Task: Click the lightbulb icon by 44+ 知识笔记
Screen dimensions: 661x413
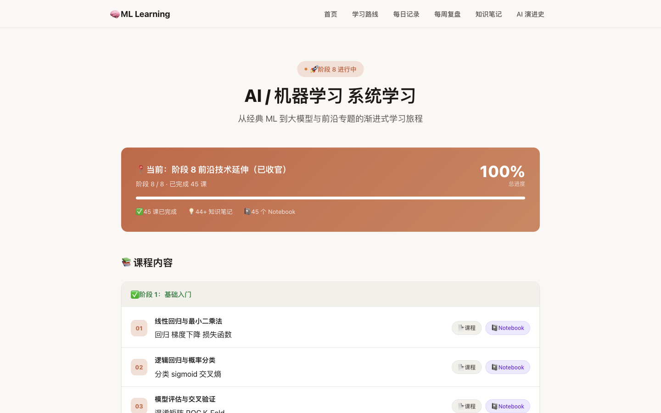Action: pos(191,212)
